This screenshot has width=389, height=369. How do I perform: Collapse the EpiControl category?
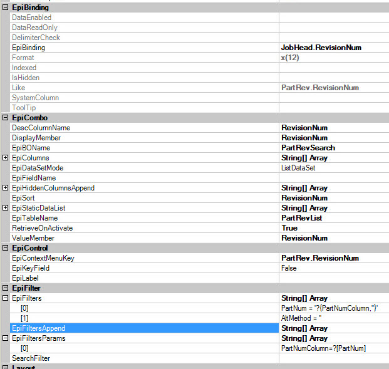click(x=5, y=248)
